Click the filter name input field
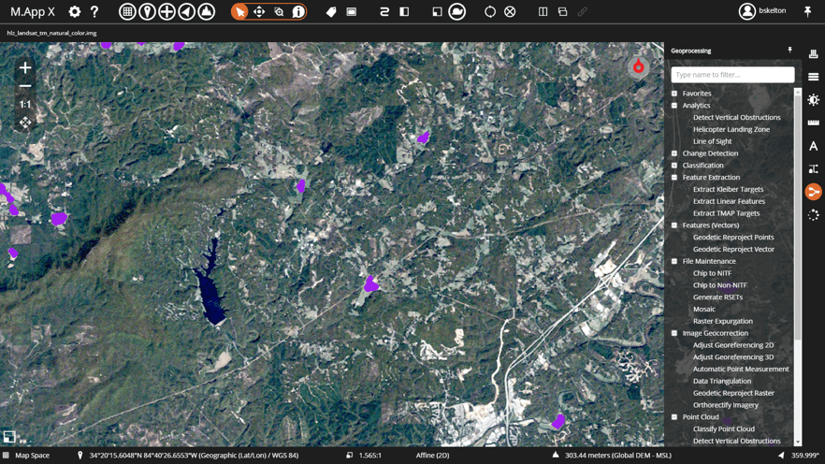 point(732,75)
